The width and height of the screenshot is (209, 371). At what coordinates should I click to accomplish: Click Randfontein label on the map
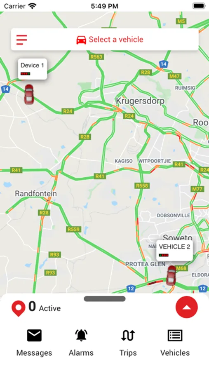point(36,194)
